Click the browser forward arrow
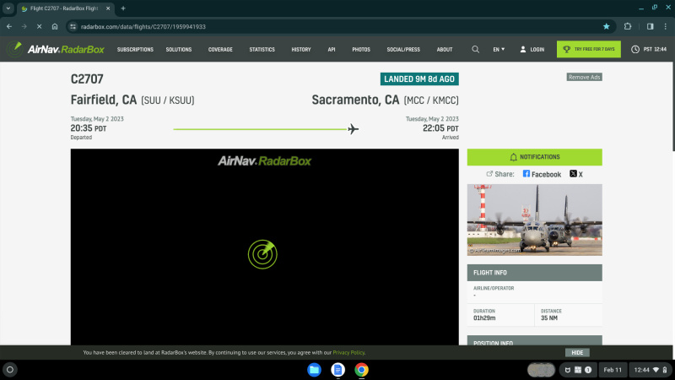 pyautogui.click(x=24, y=26)
